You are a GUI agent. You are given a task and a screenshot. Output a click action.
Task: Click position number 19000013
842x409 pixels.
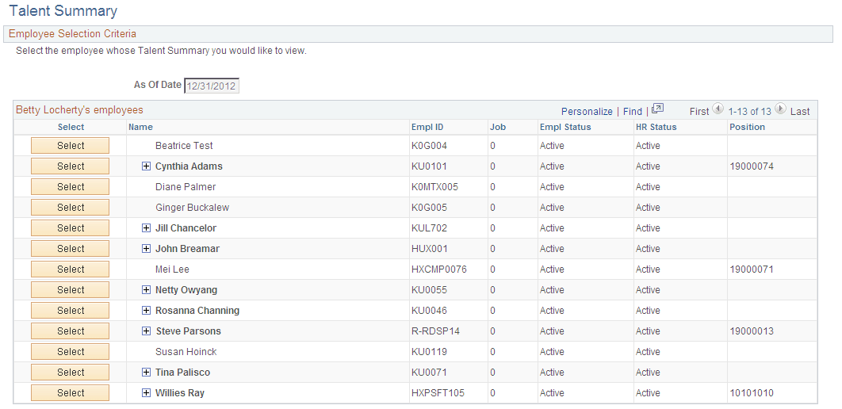click(752, 331)
